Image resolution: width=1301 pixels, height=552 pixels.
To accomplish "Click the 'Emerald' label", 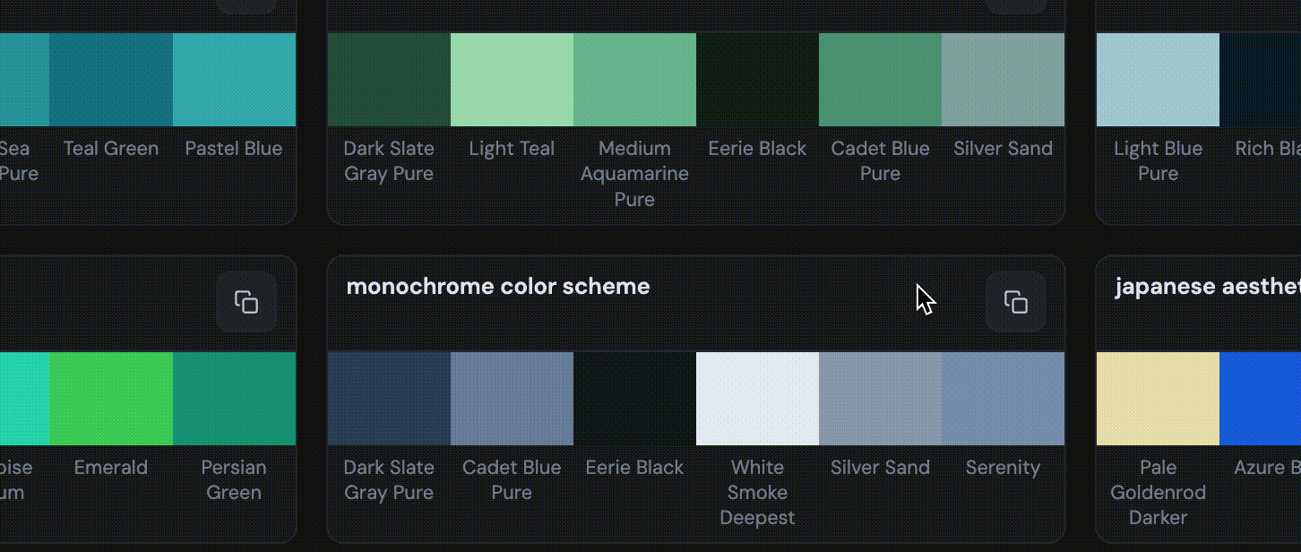I will pos(111,468).
